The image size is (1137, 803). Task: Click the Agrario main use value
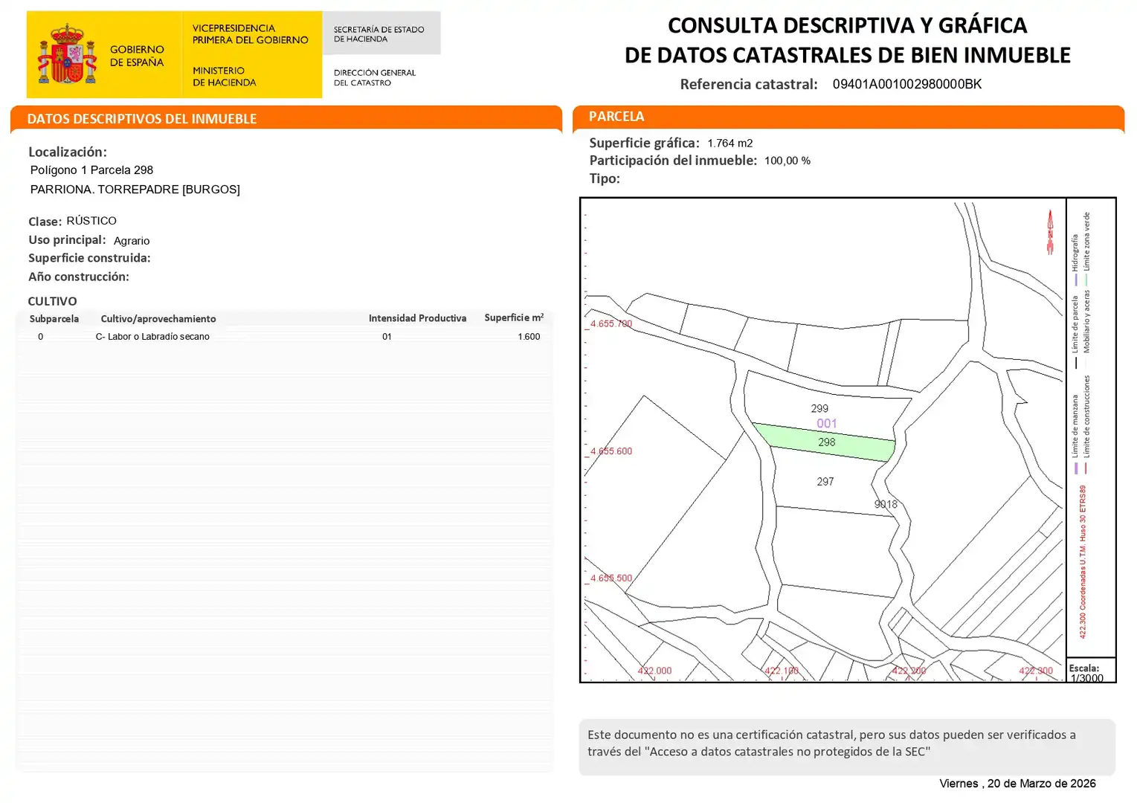point(132,241)
